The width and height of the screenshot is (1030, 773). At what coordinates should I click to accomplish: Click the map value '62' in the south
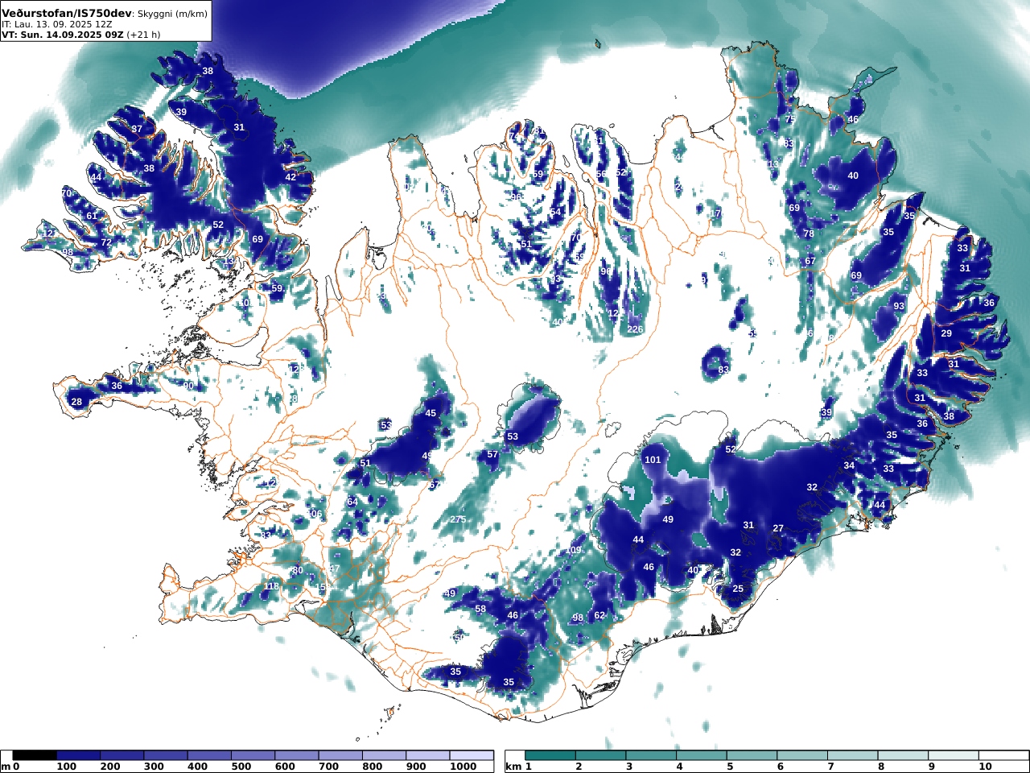[x=599, y=615]
